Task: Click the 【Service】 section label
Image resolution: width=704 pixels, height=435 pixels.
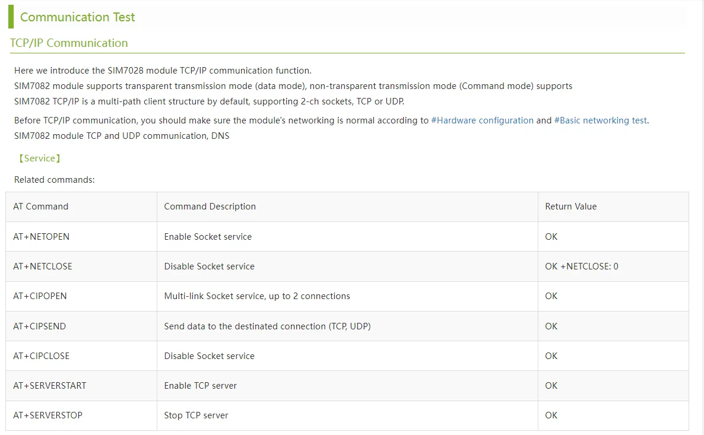Action: coord(39,158)
